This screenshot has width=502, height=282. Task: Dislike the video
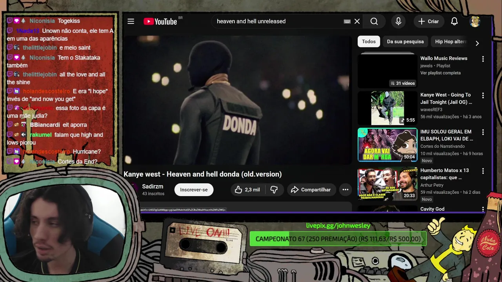(274, 190)
